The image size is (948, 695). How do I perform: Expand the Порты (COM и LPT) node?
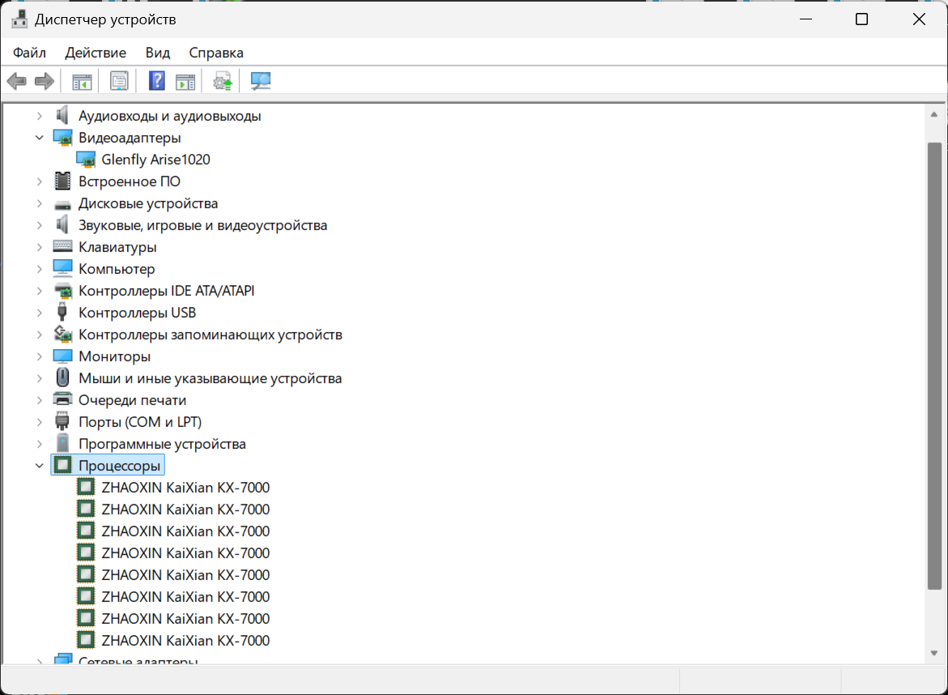click(x=40, y=421)
